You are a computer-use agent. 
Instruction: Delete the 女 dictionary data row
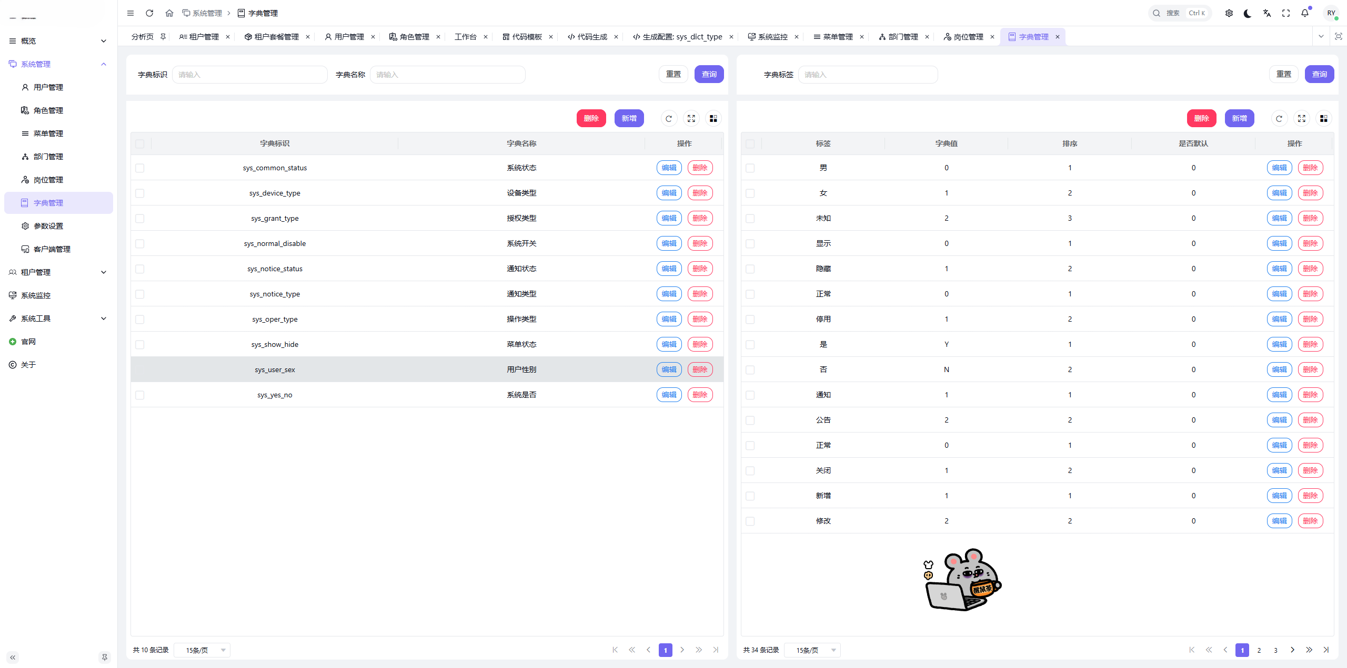pos(1311,193)
